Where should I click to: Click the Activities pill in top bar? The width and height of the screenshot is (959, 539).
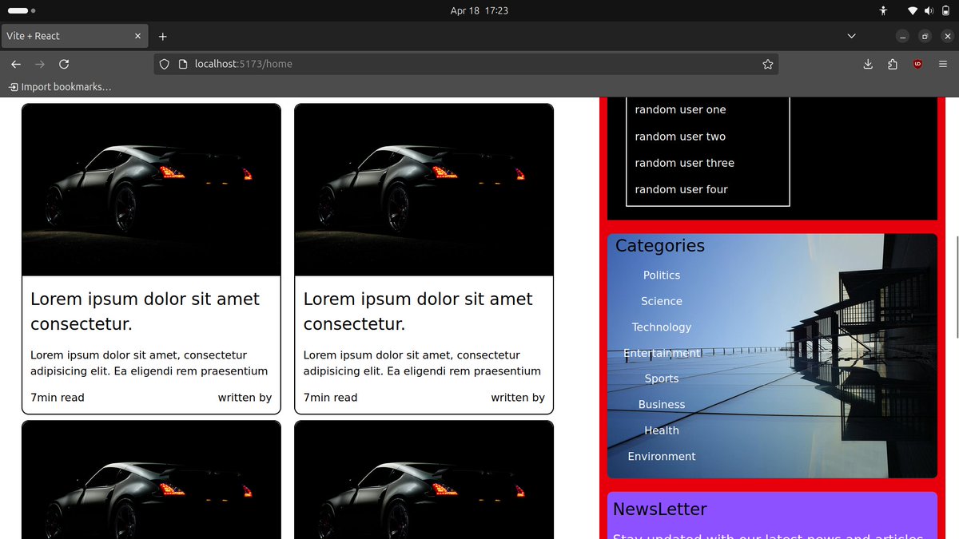click(x=22, y=10)
